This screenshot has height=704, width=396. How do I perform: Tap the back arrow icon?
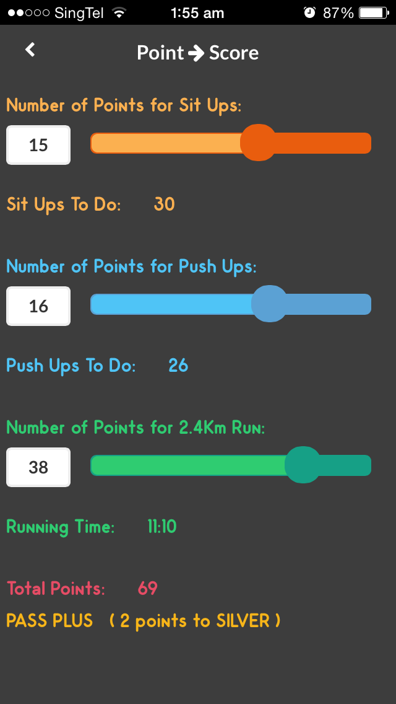tap(30, 50)
